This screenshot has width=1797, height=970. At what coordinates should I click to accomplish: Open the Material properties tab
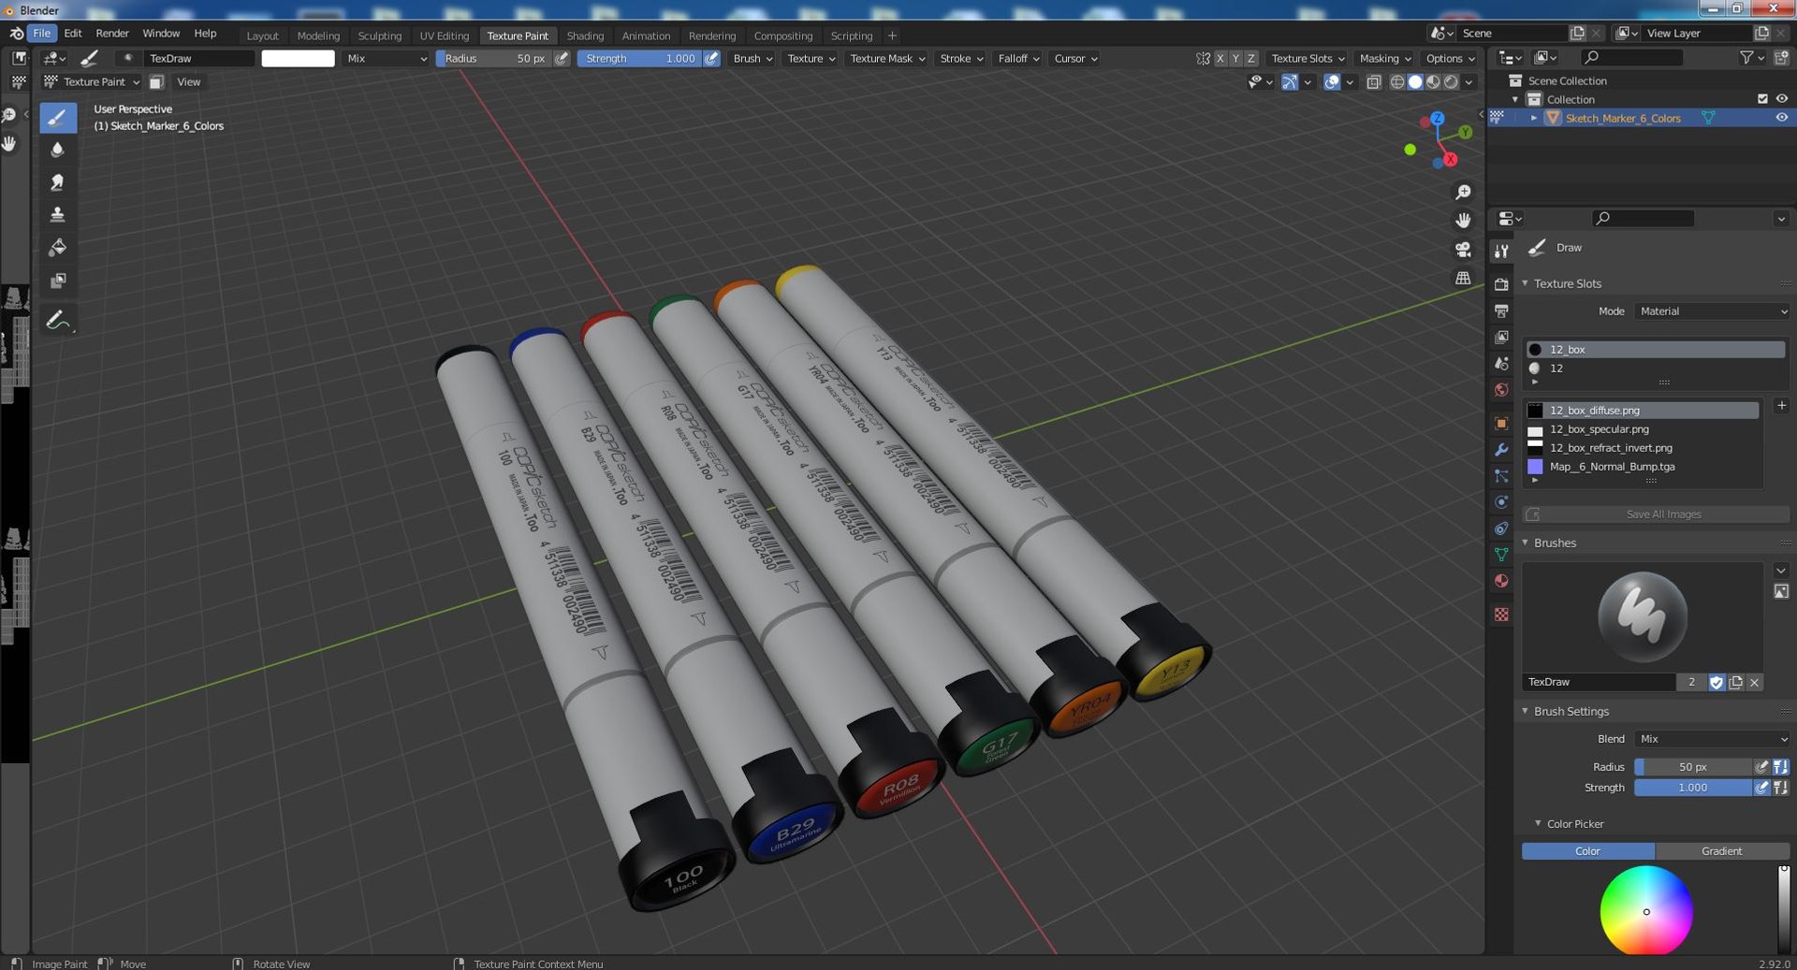[x=1501, y=581]
